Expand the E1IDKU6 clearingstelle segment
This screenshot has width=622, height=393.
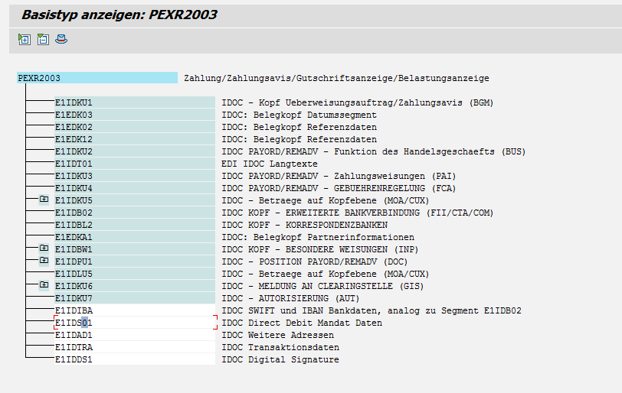coord(44,285)
